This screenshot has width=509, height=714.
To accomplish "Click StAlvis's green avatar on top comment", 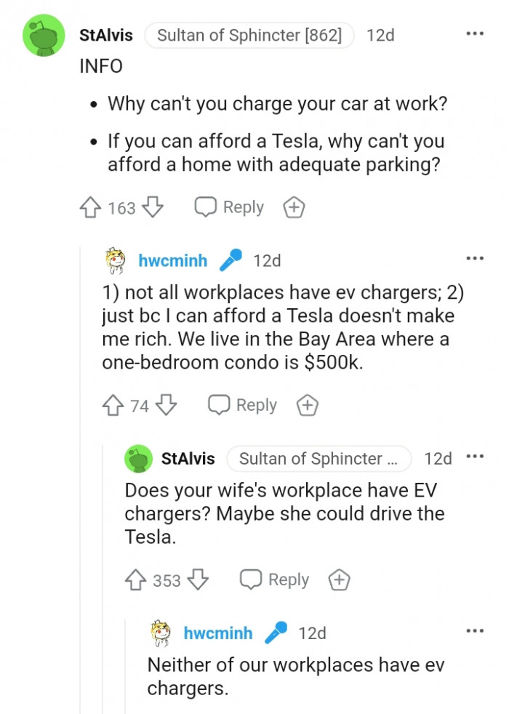I will coord(44,35).
